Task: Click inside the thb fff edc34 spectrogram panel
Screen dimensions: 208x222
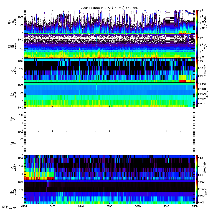Action: pyautogui.click(x=109, y=22)
